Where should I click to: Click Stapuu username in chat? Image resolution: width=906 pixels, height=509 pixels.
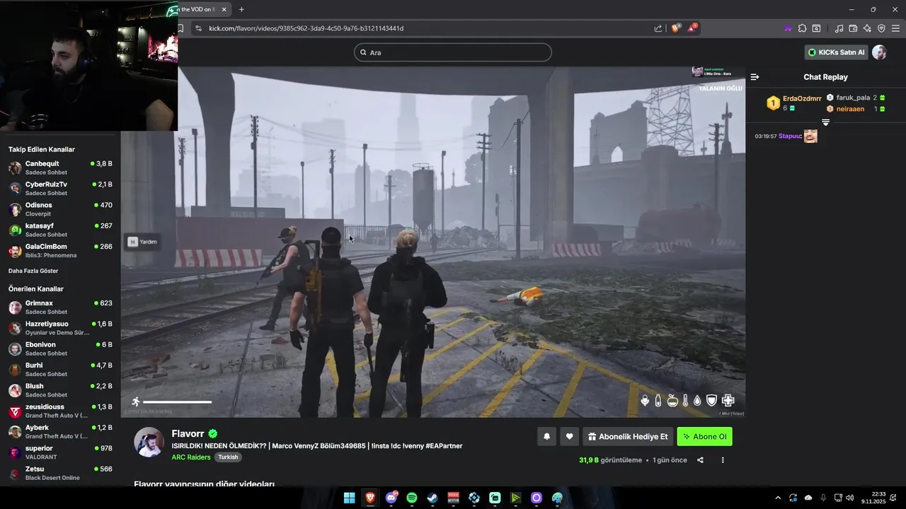pyautogui.click(x=789, y=136)
